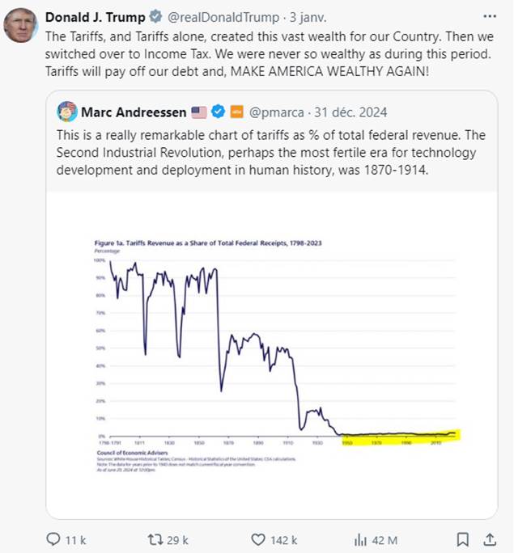Open the 3 janv. post timestamp
Image resolution: width=514 pixels, height=553 pixels.
pyautogui.click(x=308, y=17)
